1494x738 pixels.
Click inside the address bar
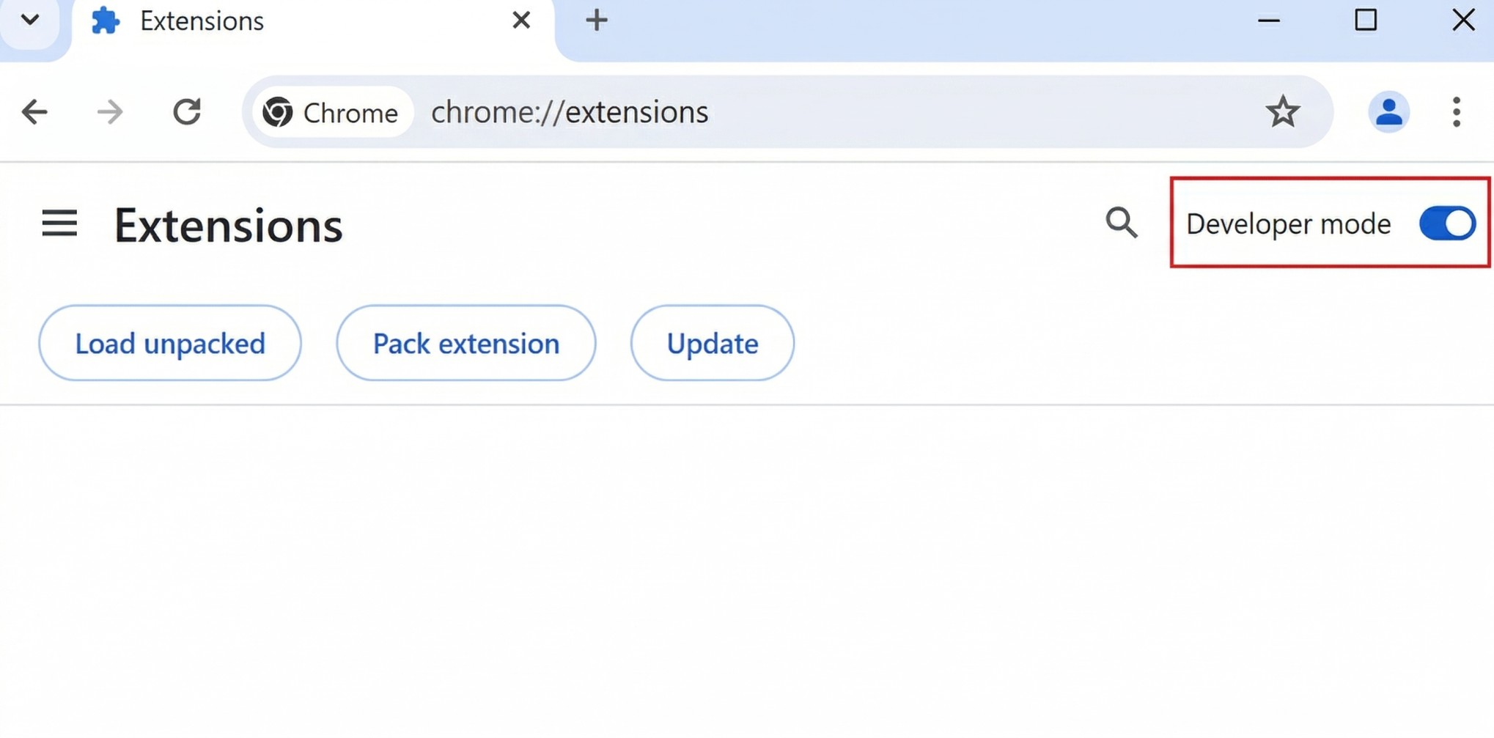tap(806, 111)
